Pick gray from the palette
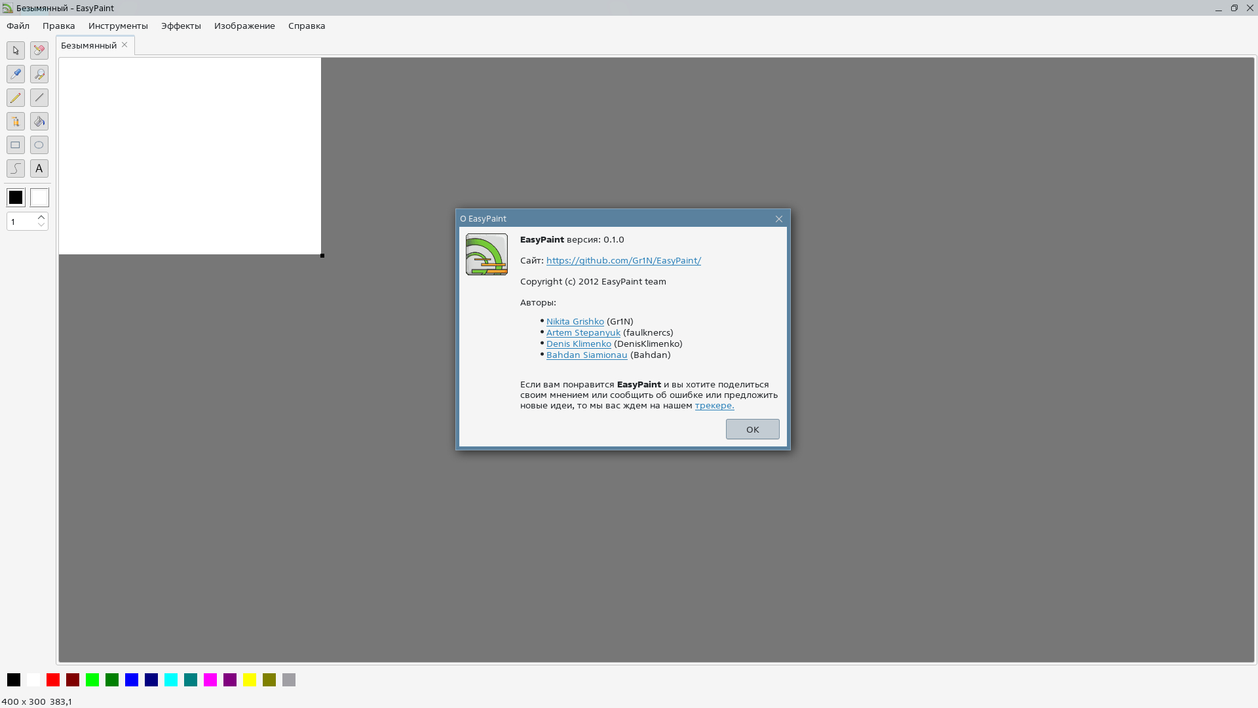 [x=289, y=680]
